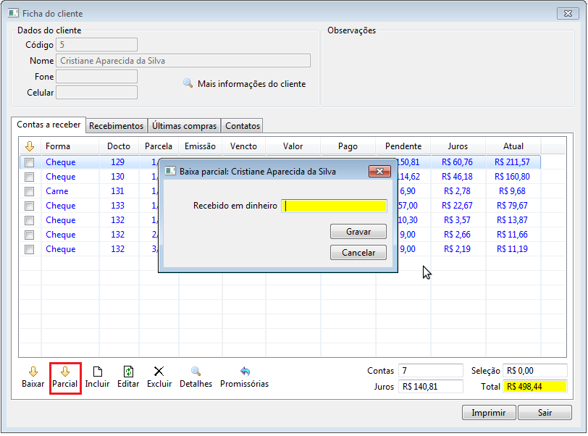Go to the Últimas compras tab

(x=184, y=126)
